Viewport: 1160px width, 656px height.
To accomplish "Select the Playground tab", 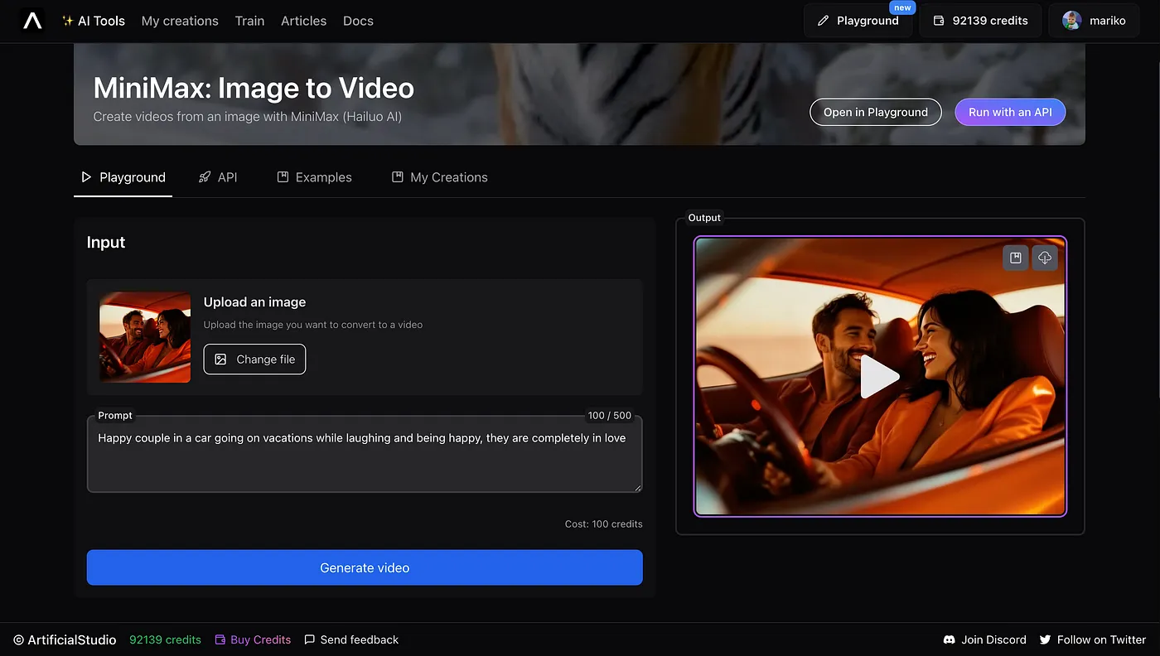I will (123, 177).
